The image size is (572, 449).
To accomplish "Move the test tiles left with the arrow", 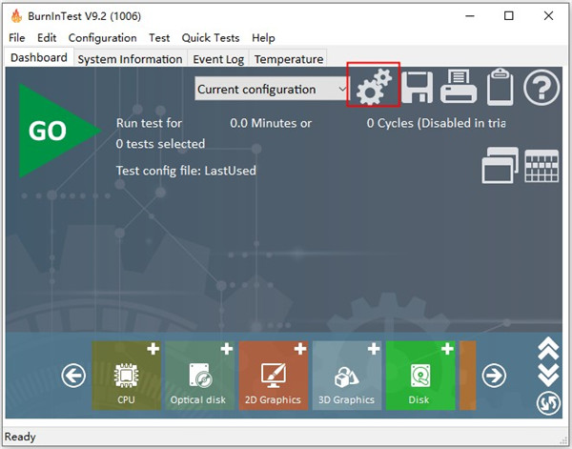I will (73, 376).
